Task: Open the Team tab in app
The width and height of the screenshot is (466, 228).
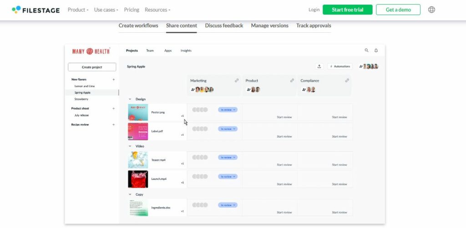Action: click(150, 51)
